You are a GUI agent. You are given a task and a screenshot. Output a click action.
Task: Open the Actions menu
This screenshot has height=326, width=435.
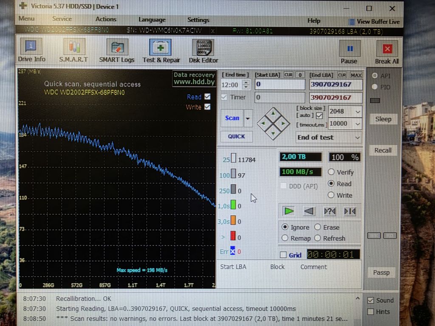point(106,19)
